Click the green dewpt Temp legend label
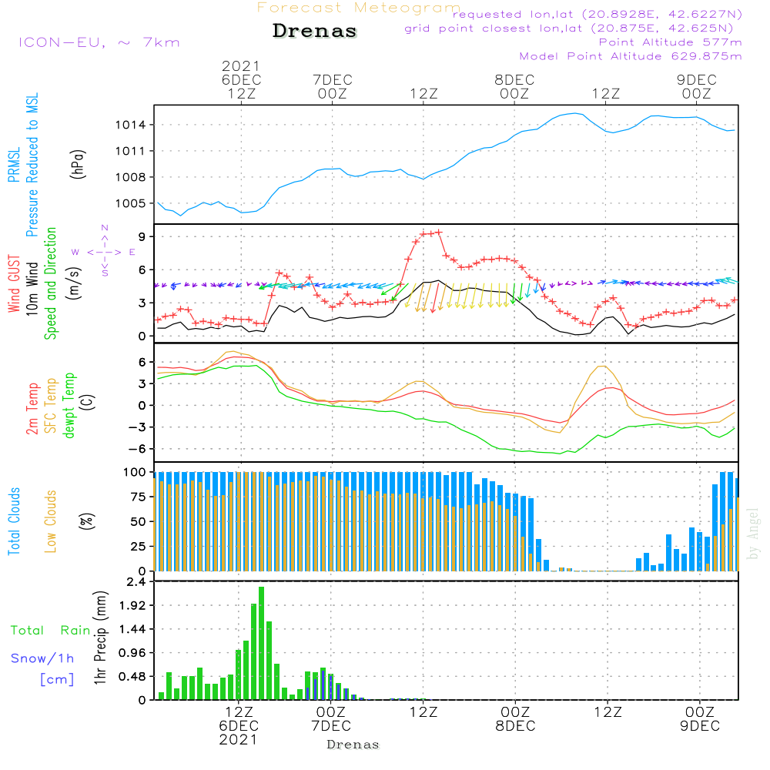This screenshot has height=770, width=770. pos(69,406)
